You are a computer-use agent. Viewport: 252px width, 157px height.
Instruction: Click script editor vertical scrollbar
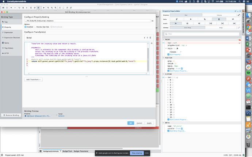pos(148,58)
